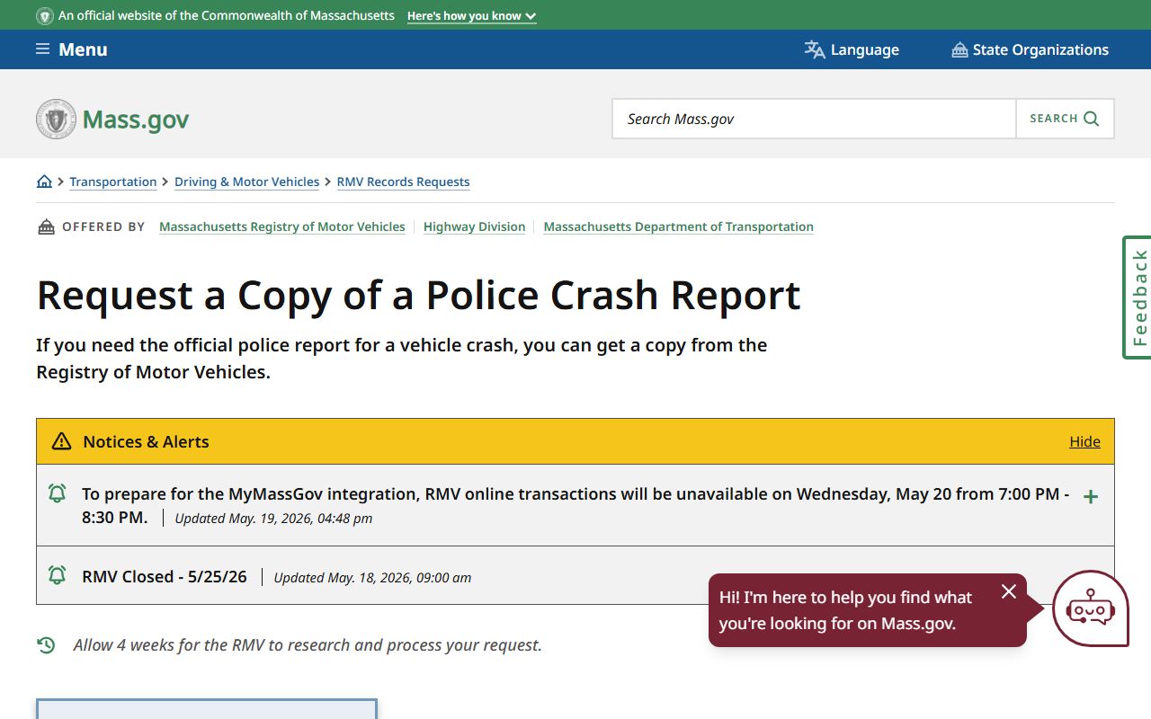Open Driving & Motor Vehicles breadcrumb
The image size is (1151, 719).
[x=247, y=182]
